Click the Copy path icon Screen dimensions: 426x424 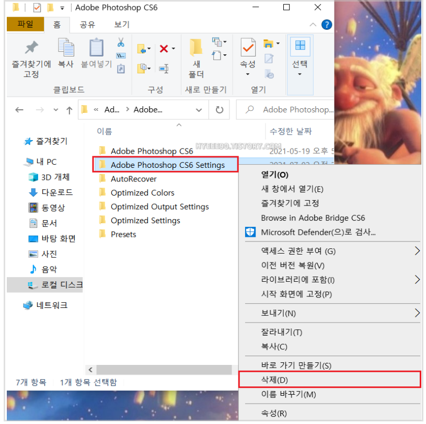coord(121,56)
